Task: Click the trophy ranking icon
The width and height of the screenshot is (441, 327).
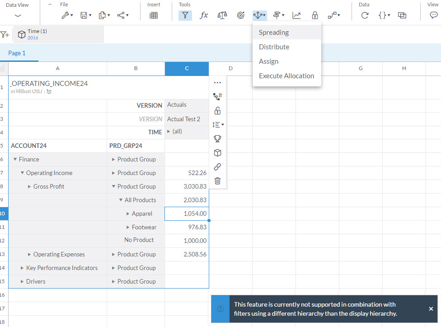Action: [217, 138]
